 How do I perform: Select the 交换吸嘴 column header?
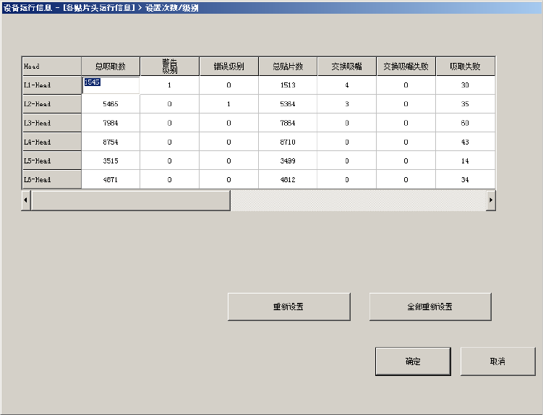pos(346,67)
